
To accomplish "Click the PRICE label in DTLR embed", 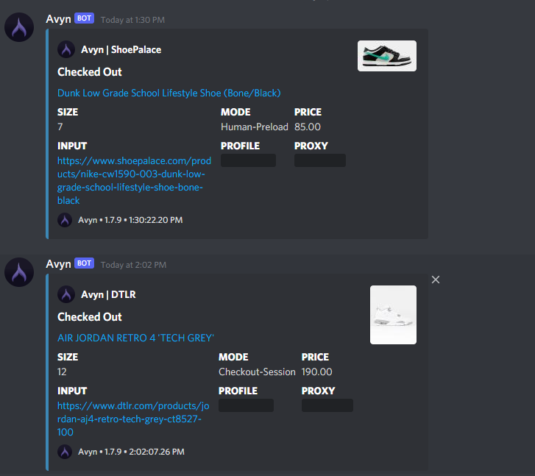I will click(315, 358).
